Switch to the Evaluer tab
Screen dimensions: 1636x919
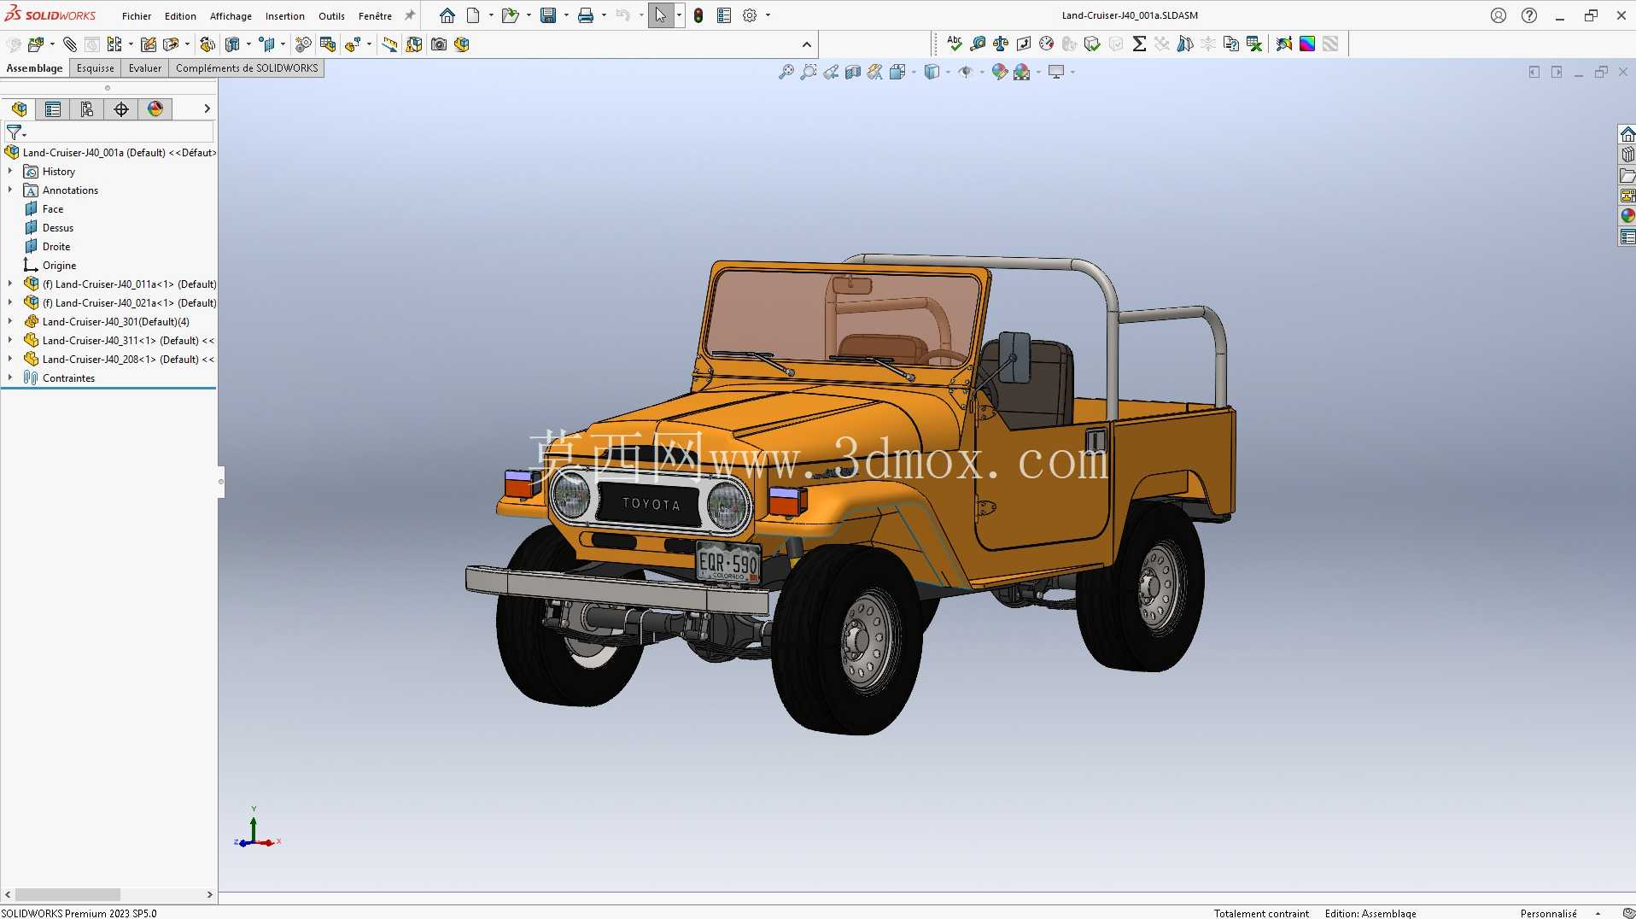point(145,68)
